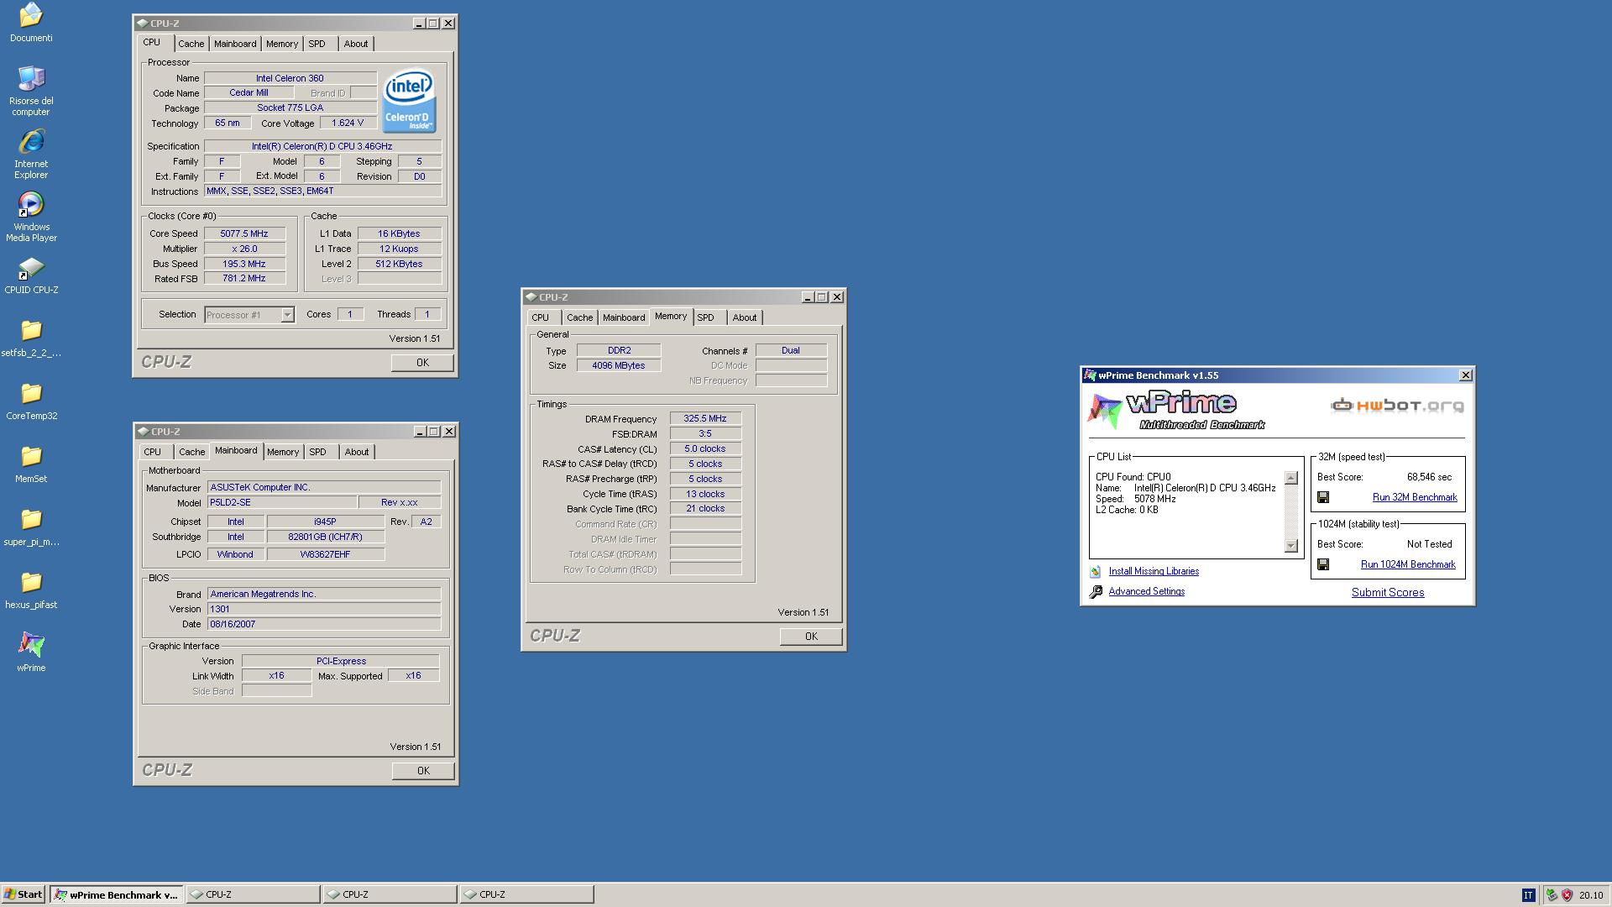1612x907 pixels.
Task: Open About tab in Memory CPU-Z window
Action: pyautogui.click(x=745, y=317)
